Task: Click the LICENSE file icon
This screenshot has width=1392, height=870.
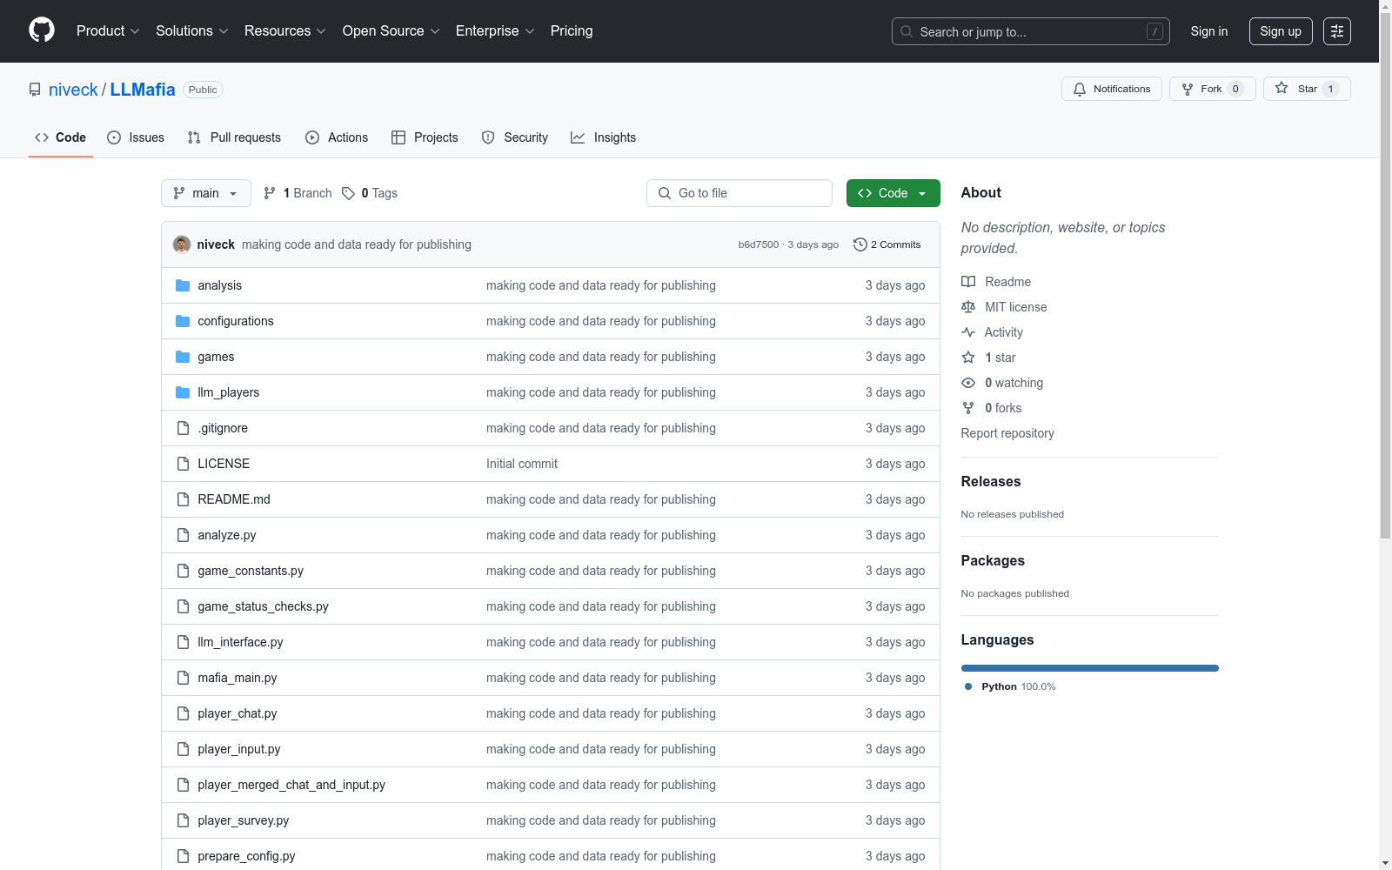Action: click(x=183, y=464)
